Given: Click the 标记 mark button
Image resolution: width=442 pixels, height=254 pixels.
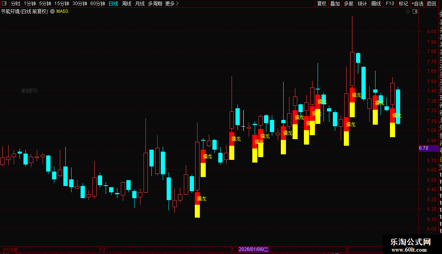Looking at the screenshot, I should tap(403, 4).
